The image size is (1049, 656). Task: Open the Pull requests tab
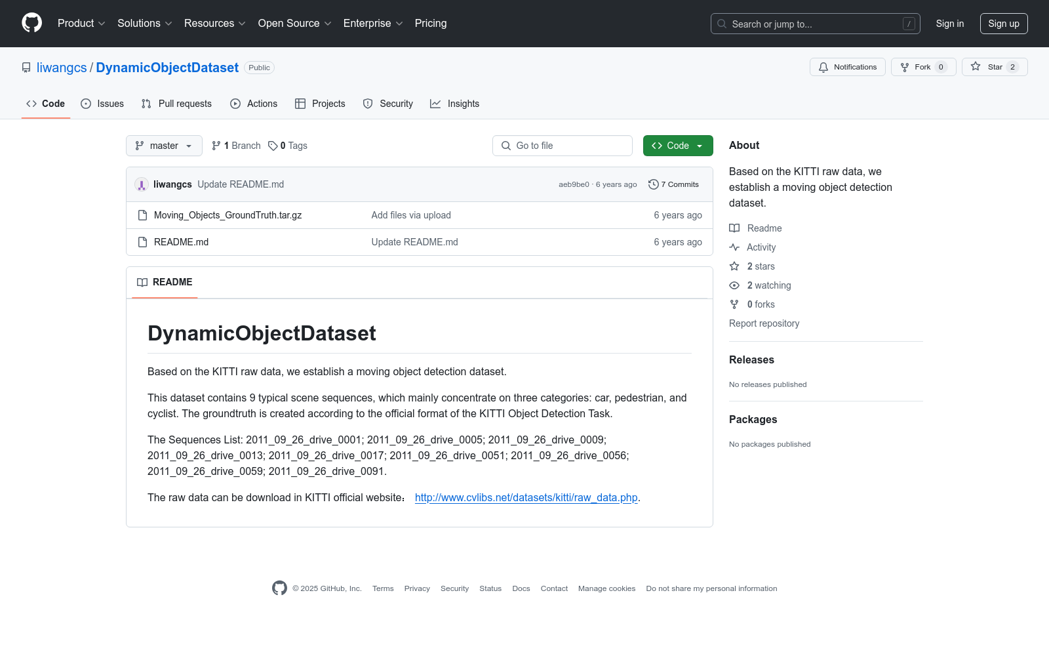[x=176, y=104]
